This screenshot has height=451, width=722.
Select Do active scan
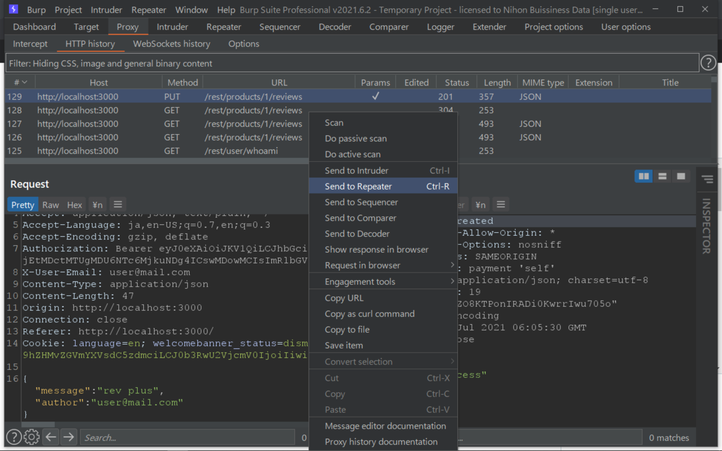tap(383, 154)
